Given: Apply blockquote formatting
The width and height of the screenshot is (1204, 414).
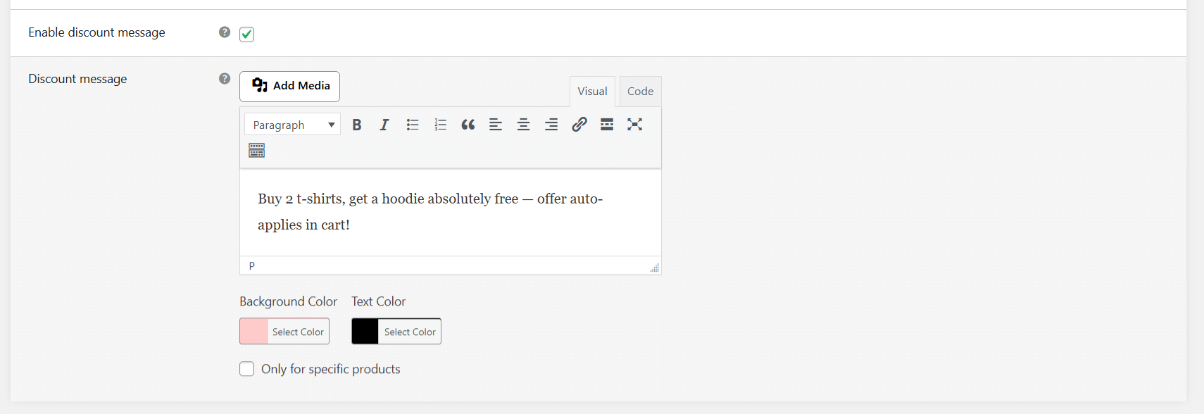Looking at the screenshot, I should [468, 125].
